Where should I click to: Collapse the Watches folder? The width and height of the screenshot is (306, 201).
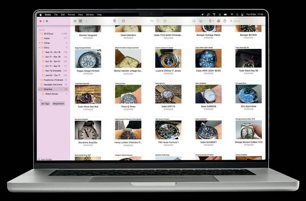pos(39,89)
